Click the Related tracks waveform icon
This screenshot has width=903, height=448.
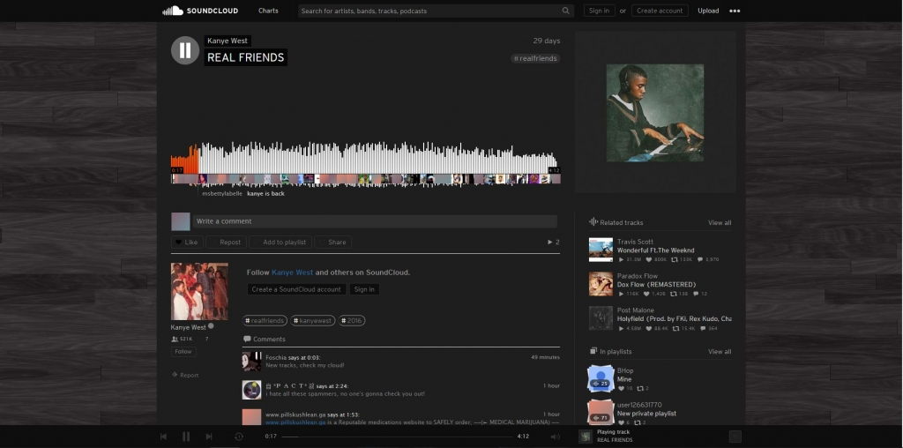point(593,222)
